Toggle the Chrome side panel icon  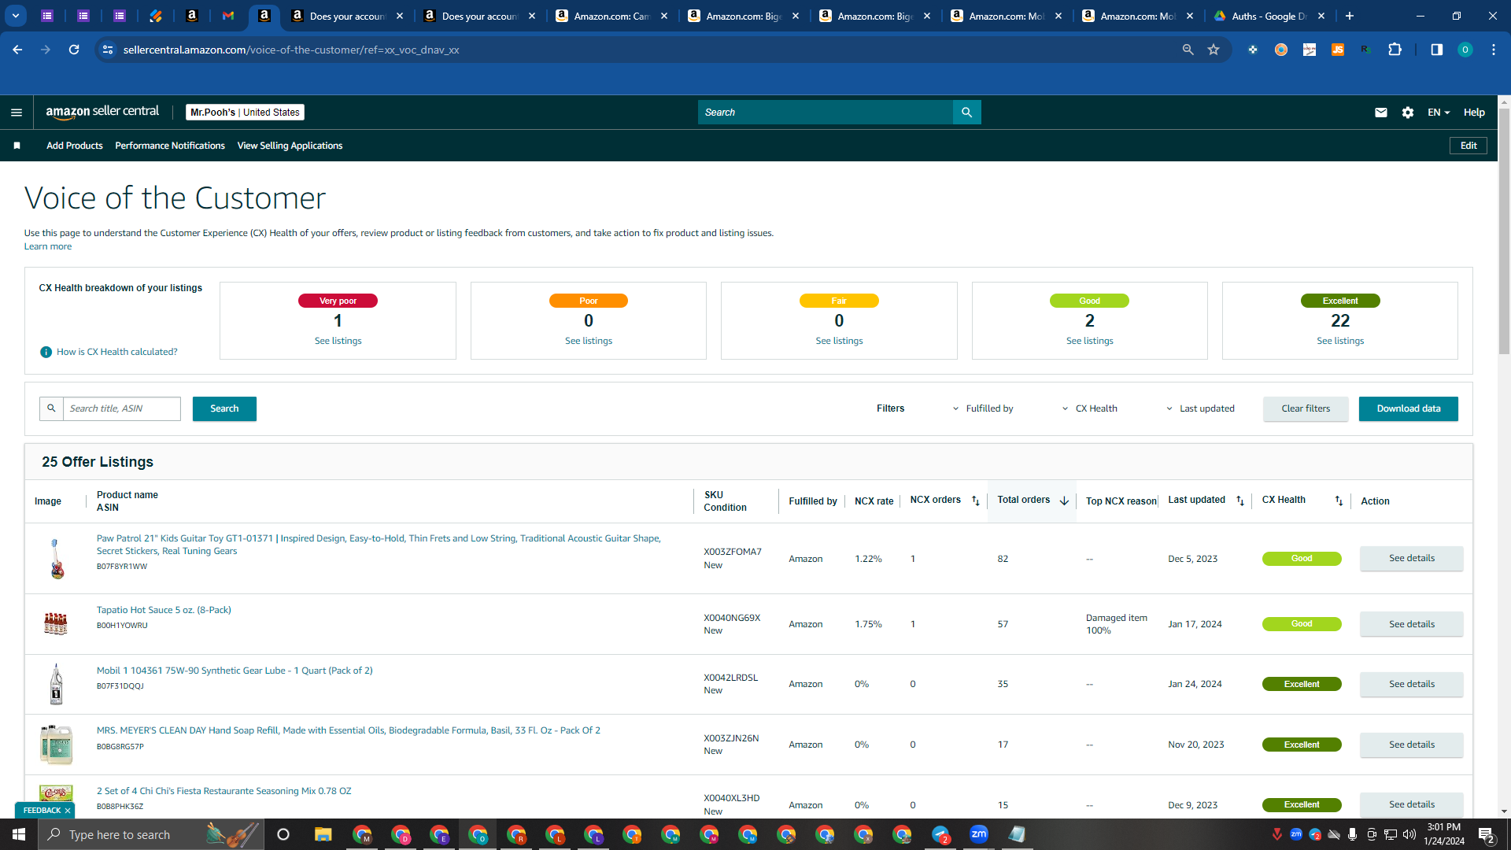point(1436,50)
